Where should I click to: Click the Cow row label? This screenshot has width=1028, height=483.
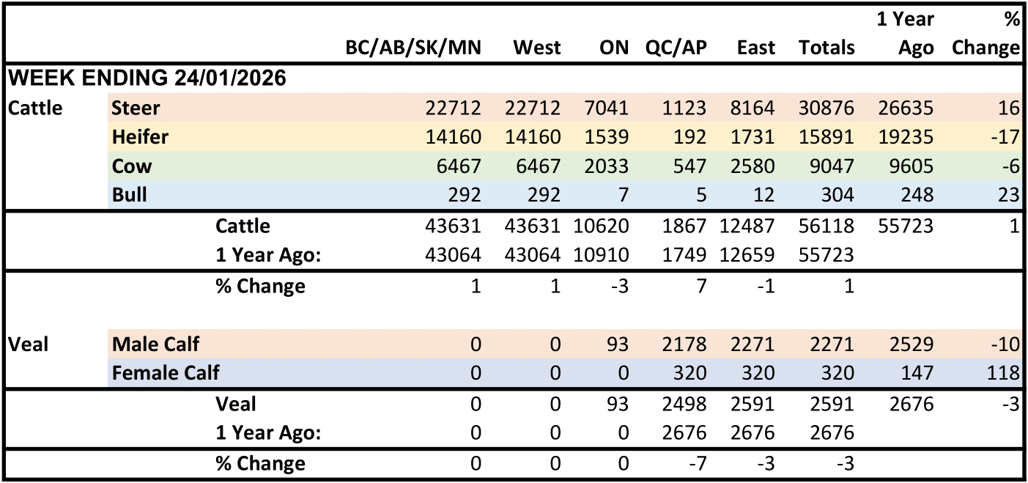132,166
